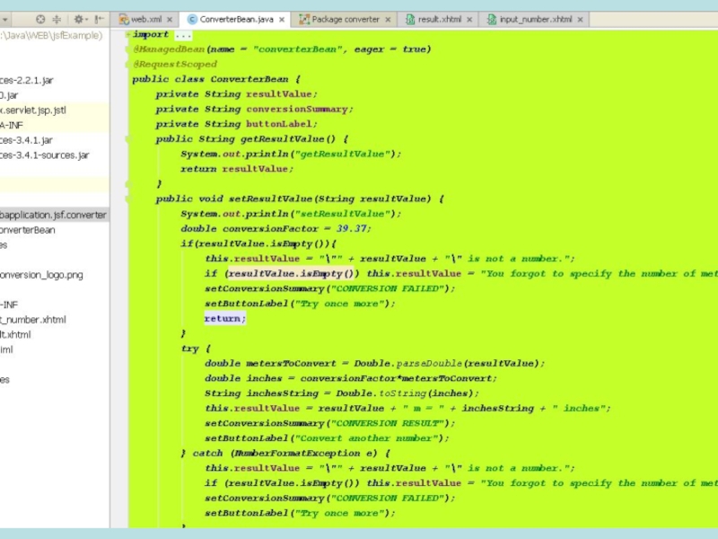Close the web.xml tab
The height and width of the screenshot is (539, 718).
tap(171, 19)
